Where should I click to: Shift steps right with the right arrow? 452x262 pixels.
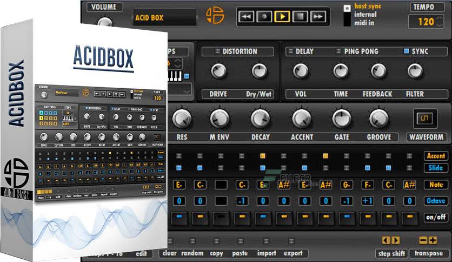pyautogui.click(x=396, y=240)
